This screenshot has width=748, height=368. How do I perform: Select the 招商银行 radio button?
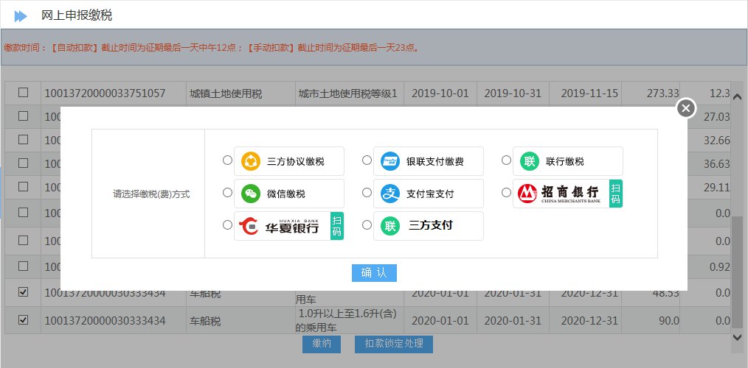507,193
